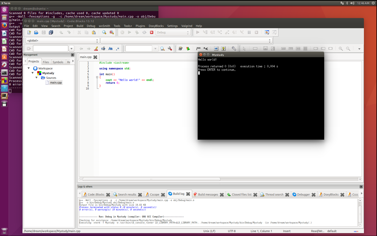Click the New file toolbar icon
The width and height of the screenshot is (377, 236).
(29, 32)
